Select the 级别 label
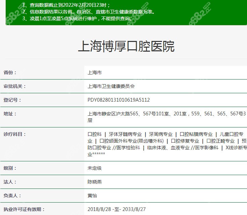Image resolution: width=247 pixels, height=215 pixels. [x=10, y=168]
